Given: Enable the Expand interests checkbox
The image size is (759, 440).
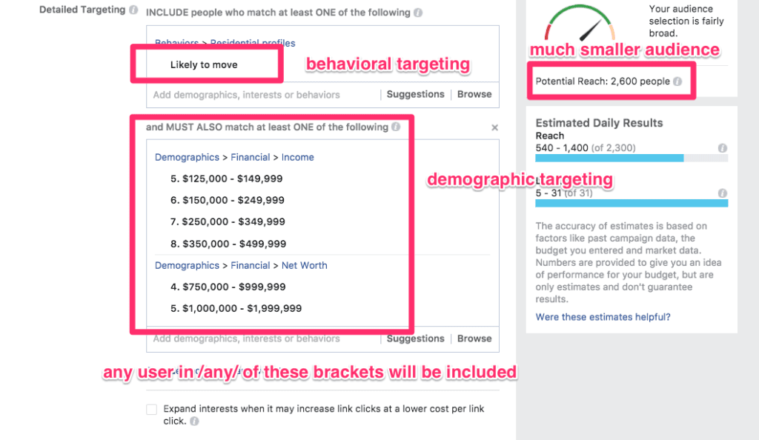Looking at the screenshot, I should tap(151, 408).
